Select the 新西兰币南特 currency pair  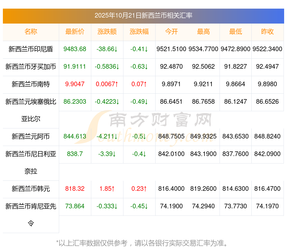point(31,84)
